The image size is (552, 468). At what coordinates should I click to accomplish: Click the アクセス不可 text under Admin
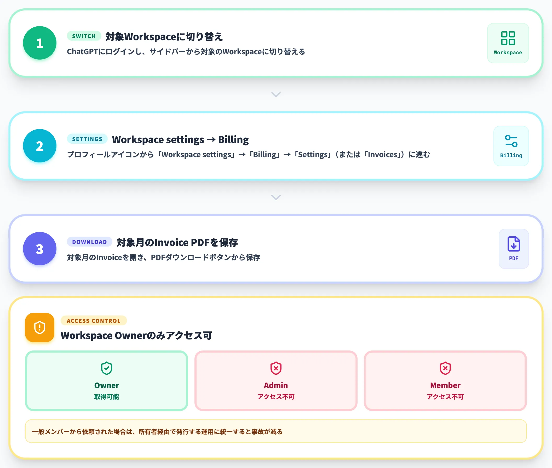point(276,397)
